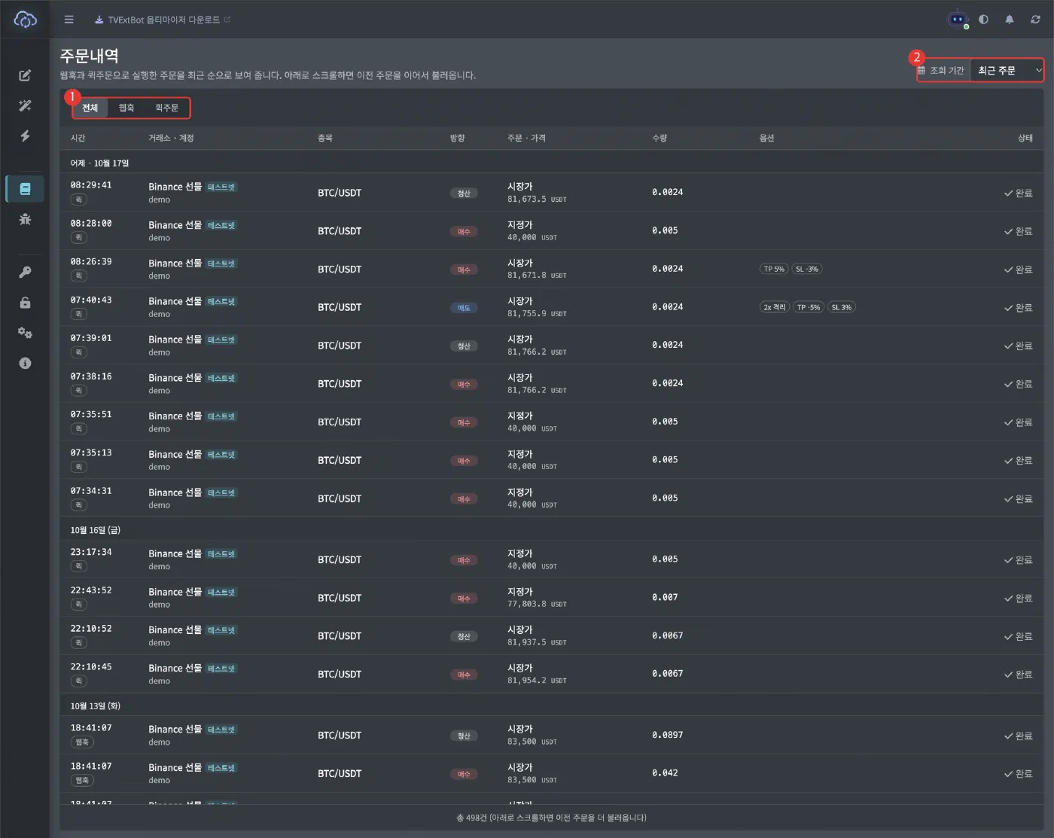Screen dimensions: 1054x838
Task: Open the unlocked padlock sidebar icon
Action: (x=25, y=303)
